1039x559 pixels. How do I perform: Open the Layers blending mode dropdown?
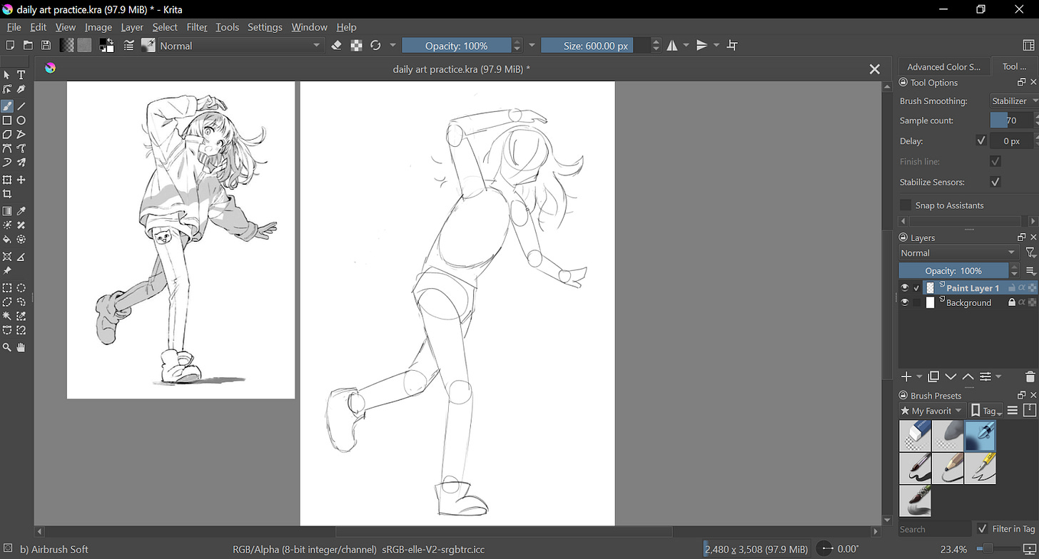(958, 253)
